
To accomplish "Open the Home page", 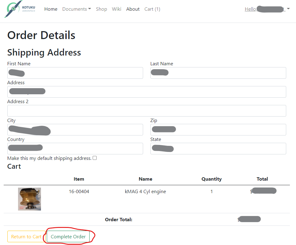I will tap(51, 9).
